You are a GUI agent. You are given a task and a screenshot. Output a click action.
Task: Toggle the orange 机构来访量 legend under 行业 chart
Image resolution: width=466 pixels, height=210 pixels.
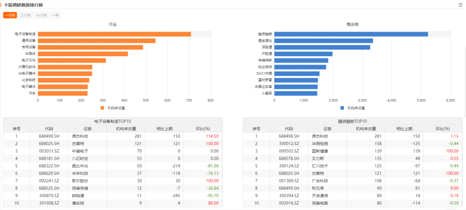(x=113, y=108)
